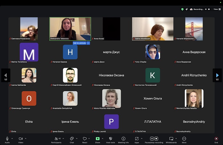This screenshot has height=145, width=223.
Task: Click Ask to unmute on Oleksandra's tile
Action: click(79, 43)
